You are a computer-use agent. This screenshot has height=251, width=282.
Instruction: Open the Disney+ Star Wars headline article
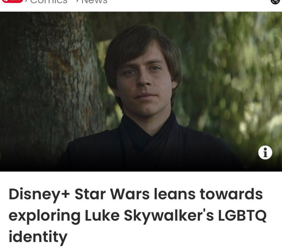[138, 215]
